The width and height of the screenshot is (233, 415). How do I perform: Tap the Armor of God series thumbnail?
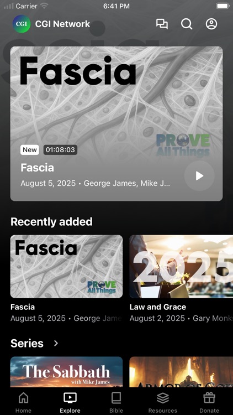(x=181, y=372)
